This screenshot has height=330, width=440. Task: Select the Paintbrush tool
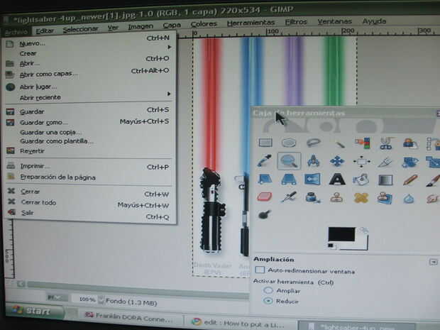click(433, 181)
